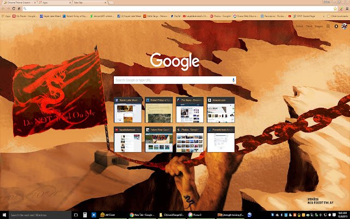Open Task View on the taskbar
The width and height of the screenshot is (350, 219).
tap(75, 215)
